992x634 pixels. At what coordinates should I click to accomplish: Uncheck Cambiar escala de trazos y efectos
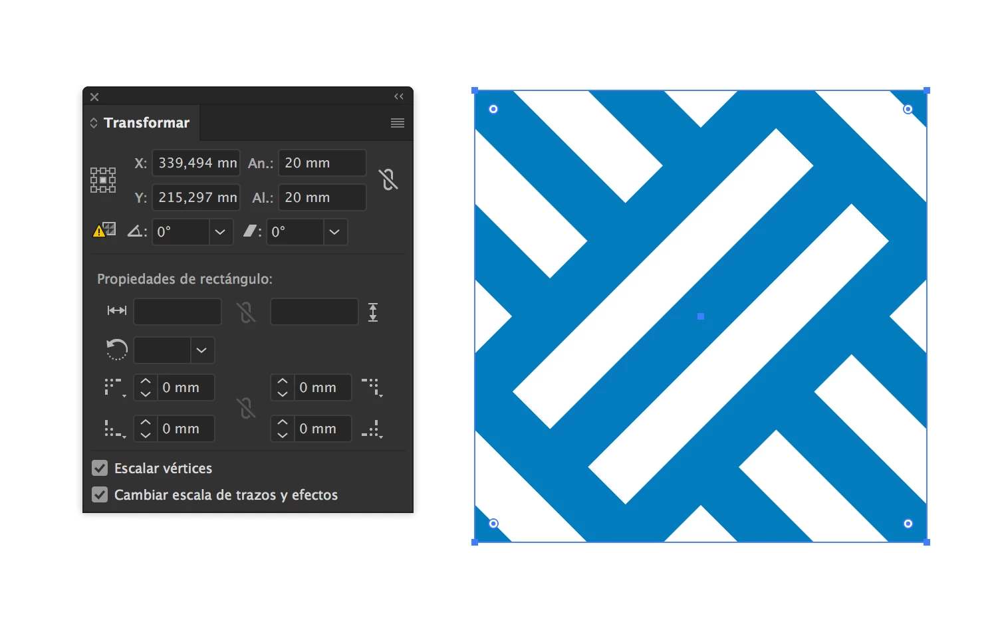pos(100,494)
